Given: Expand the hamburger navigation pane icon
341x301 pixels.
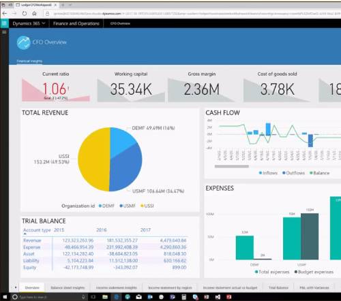Looking at the screenshot, I should (x=4, y=32).
